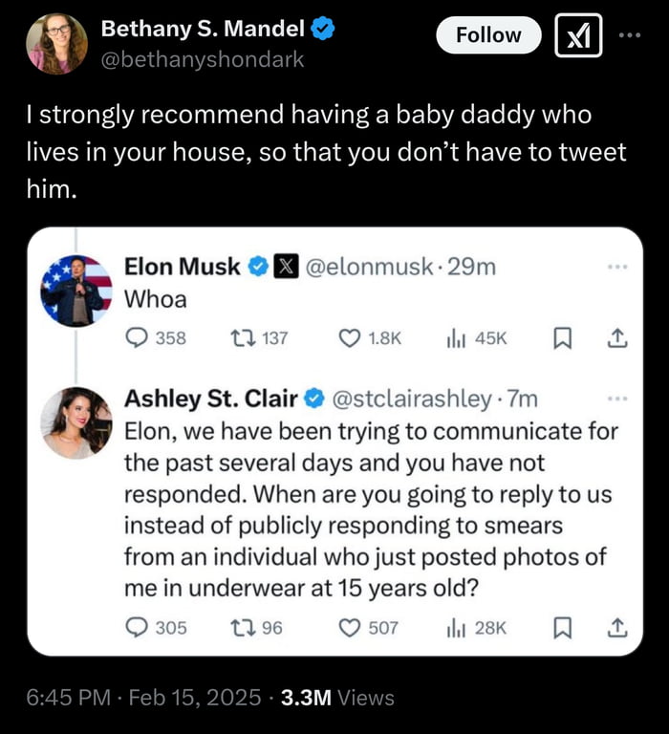This screenshot has width=669, height=734.
Task: Share Elon Musk's tweet
Action: (616, 336)
